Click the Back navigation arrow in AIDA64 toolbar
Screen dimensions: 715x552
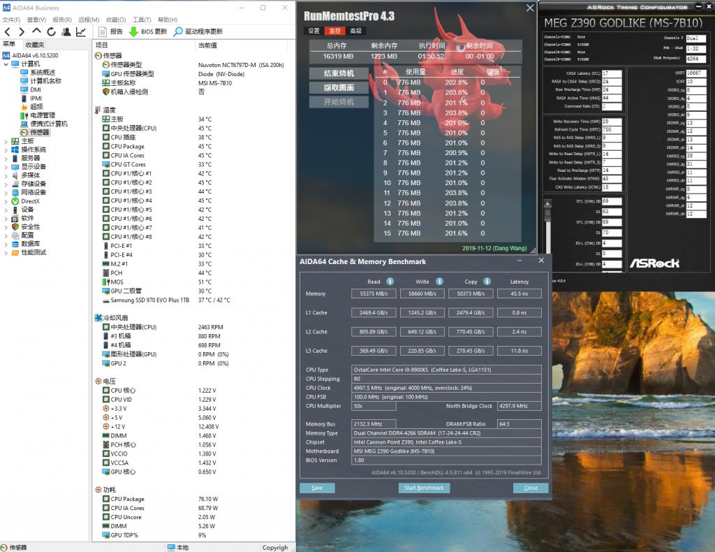pyautogui.click(x=8, y=31)
